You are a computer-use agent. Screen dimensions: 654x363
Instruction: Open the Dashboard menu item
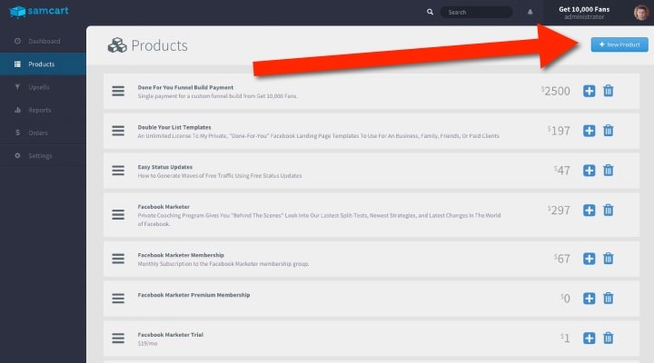[x=43, y=41]
